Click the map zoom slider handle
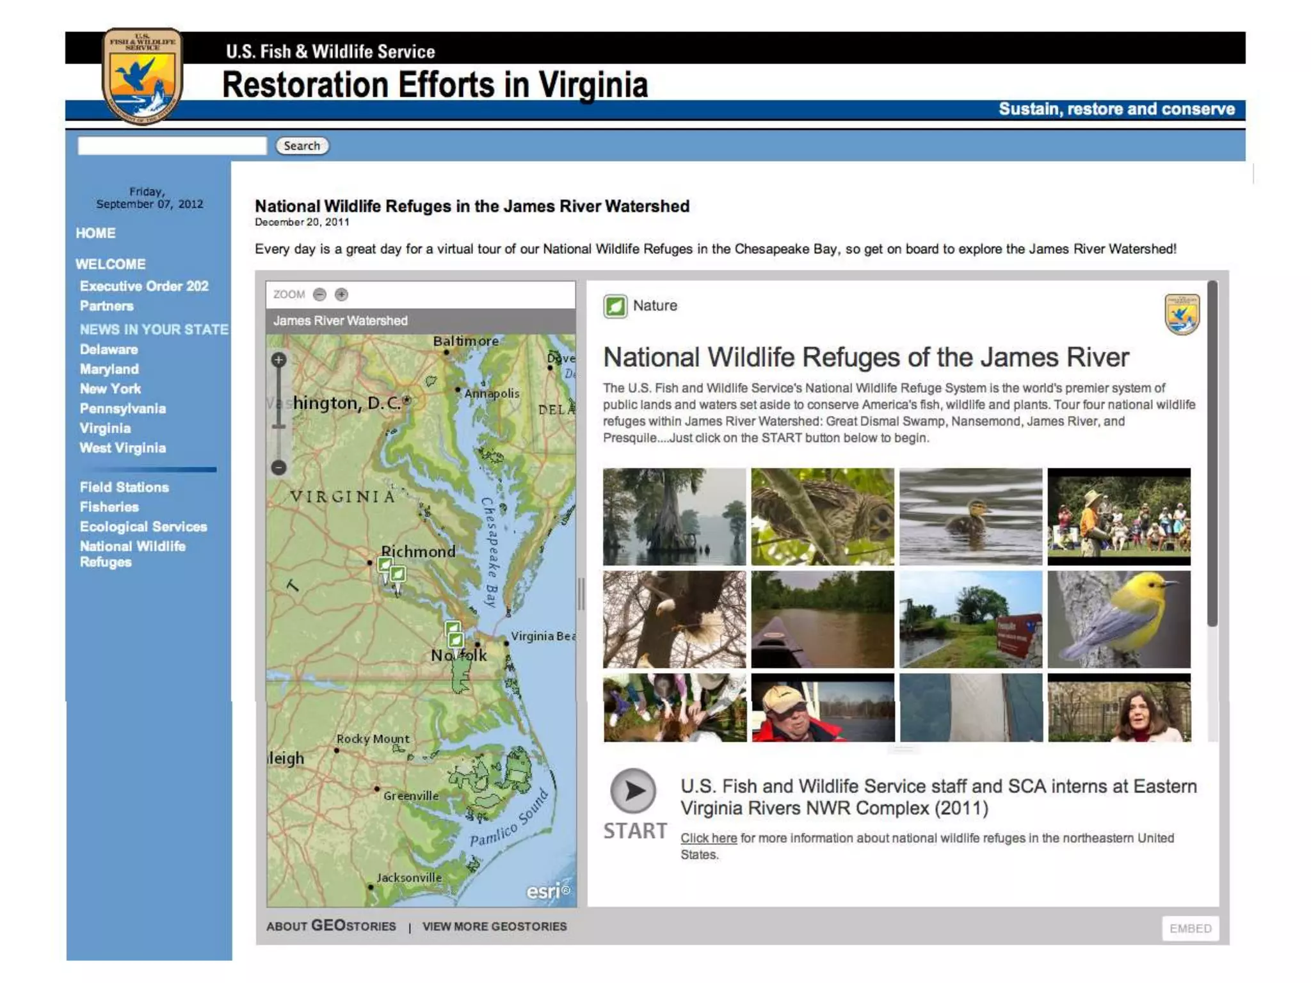 [278, 426]
